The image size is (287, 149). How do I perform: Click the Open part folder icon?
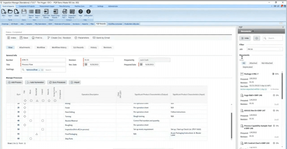[x=10, y=12]
